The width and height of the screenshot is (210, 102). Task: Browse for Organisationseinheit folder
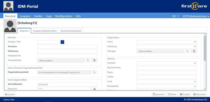click(x=94, y=73)
